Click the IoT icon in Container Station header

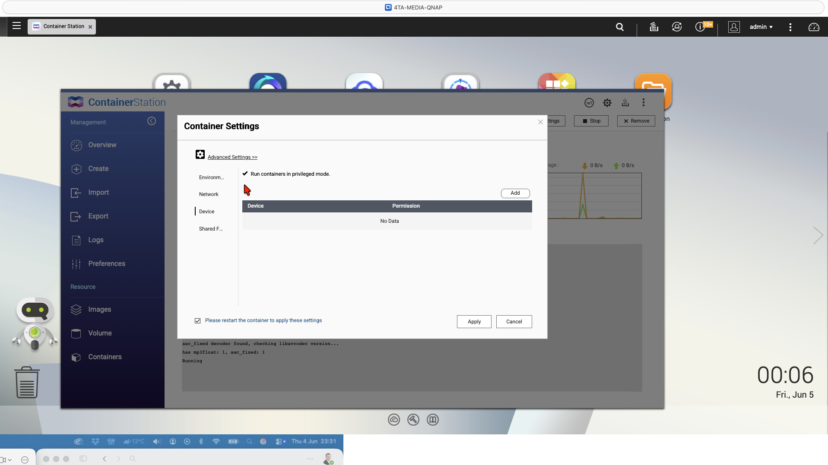coord(589,103)
